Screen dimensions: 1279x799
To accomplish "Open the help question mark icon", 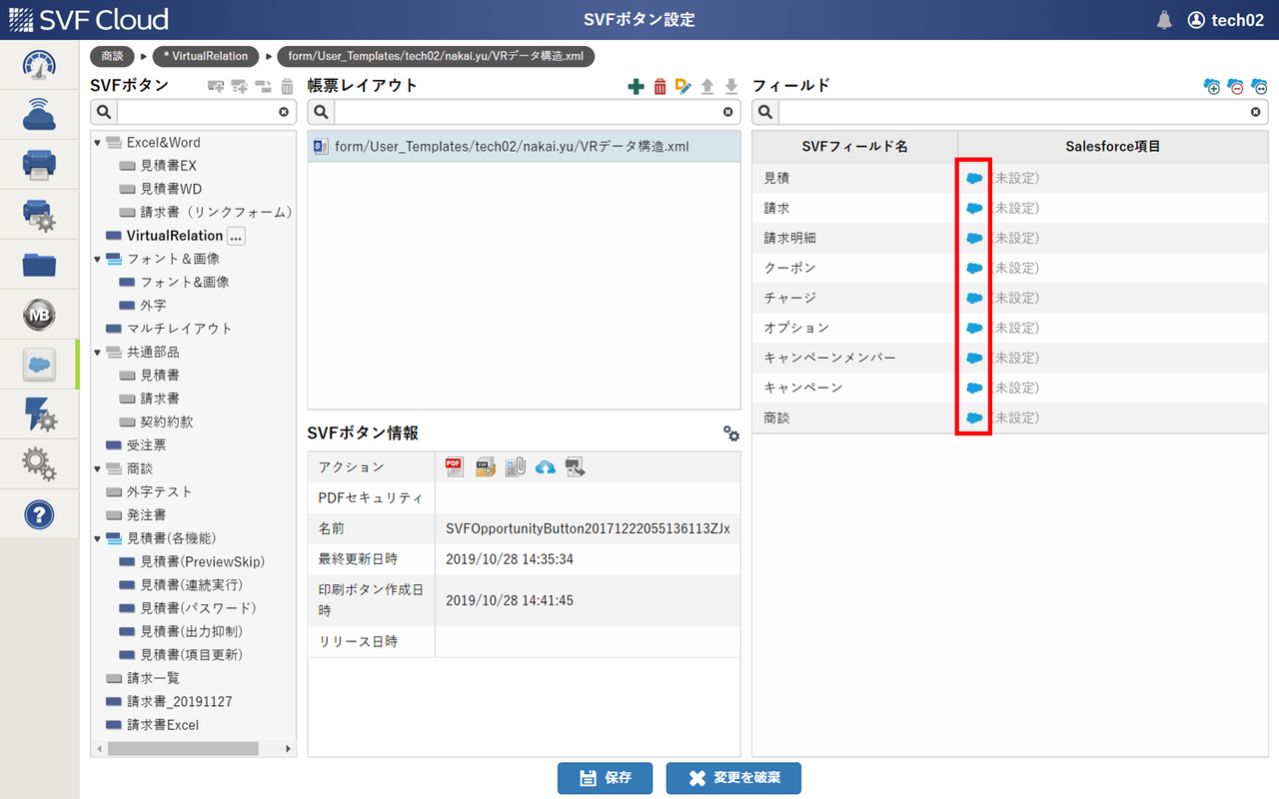I will 39,514.
